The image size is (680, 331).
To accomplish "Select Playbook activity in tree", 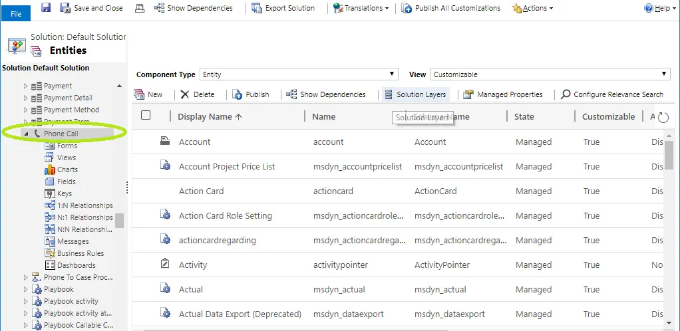I will point(71,301).
